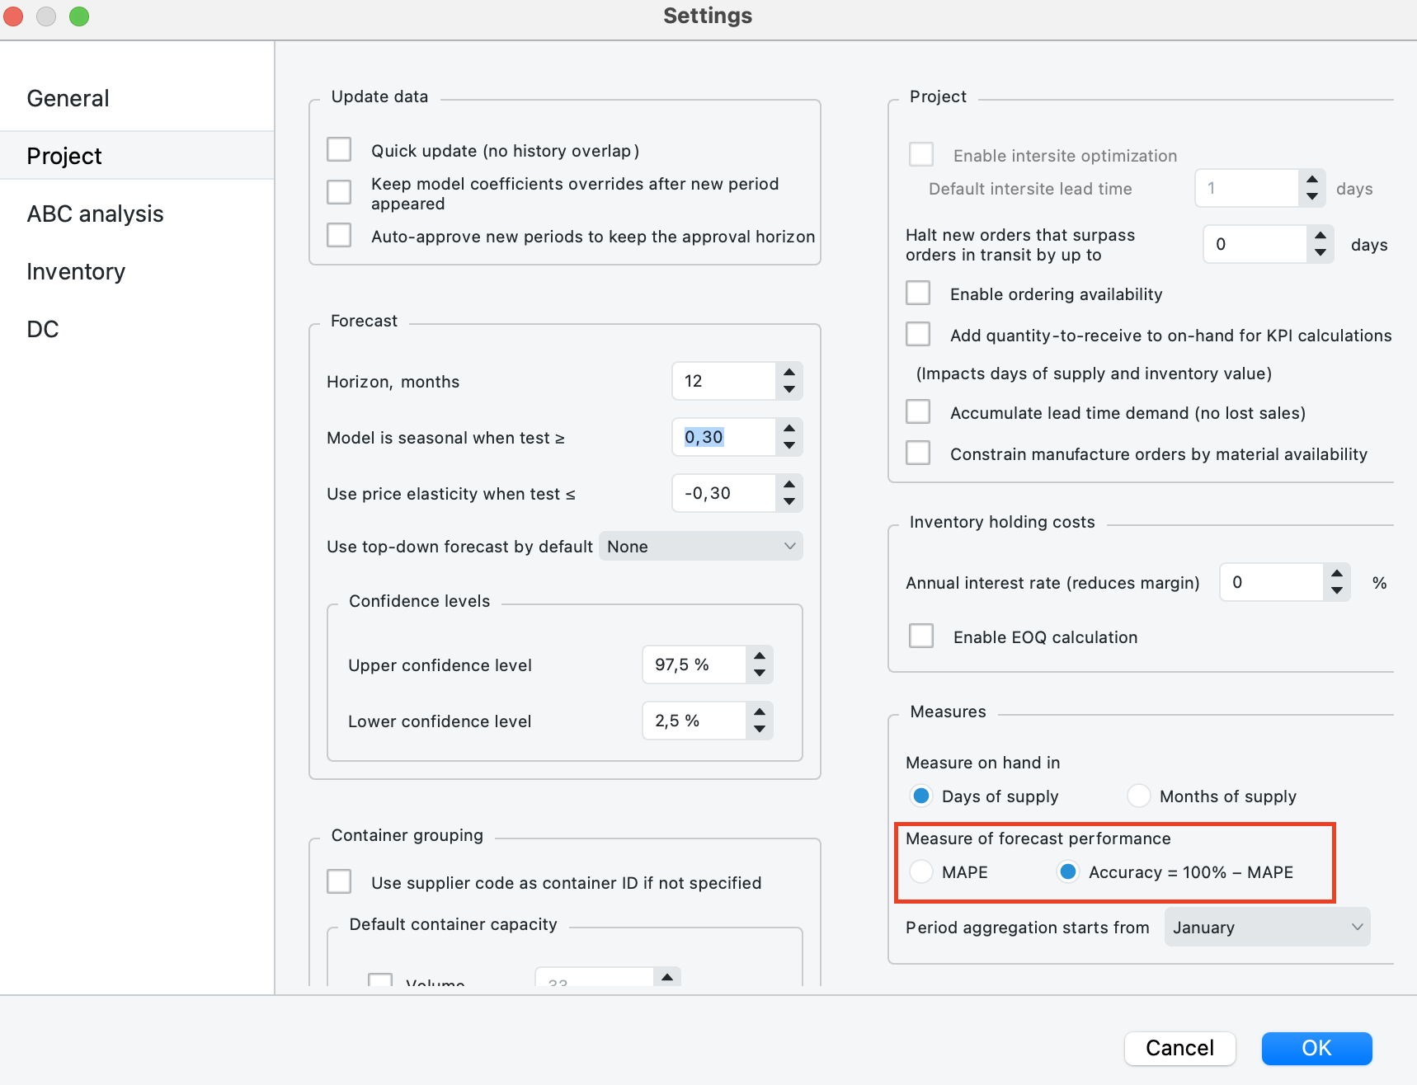Expand Period aggregation starts from dropdown
The height and width of the screenshot is (1085, 1417).
pos(1267,927)
